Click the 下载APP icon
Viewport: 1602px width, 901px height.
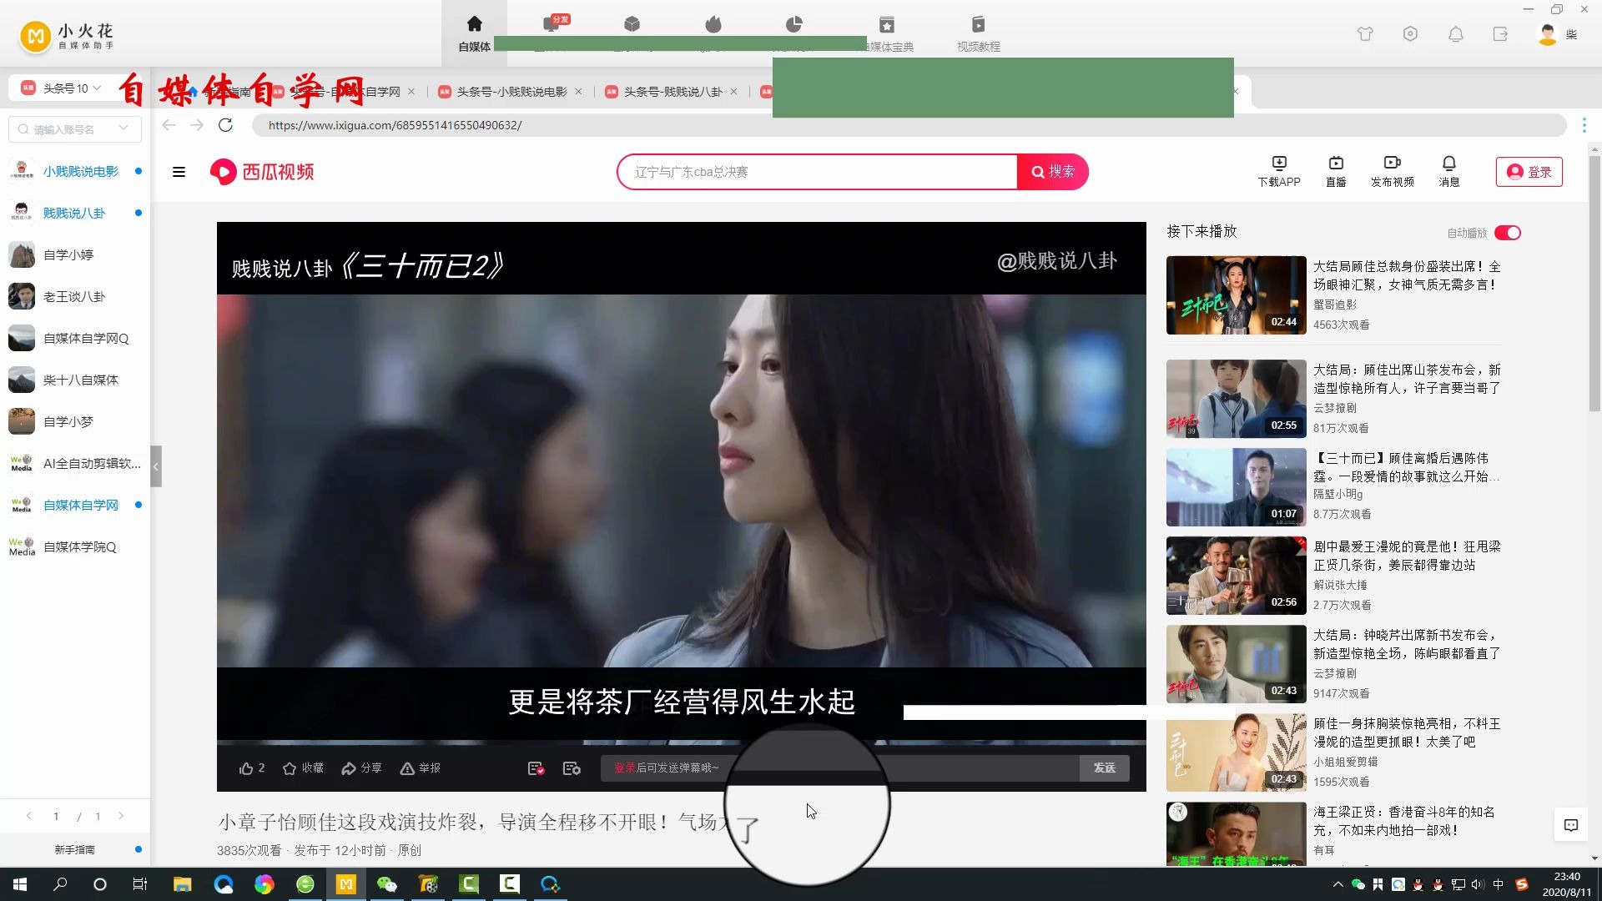pyautogui.click(x=1279, y=171)
